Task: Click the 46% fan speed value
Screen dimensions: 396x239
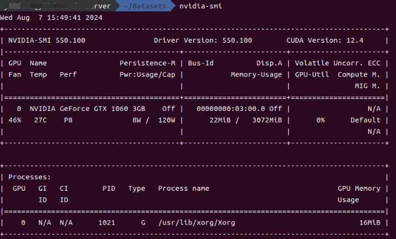Action: coord(15,120)
